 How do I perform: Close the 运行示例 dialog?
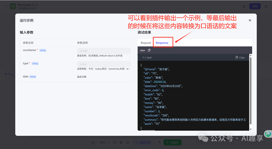[x=250, y=20]
